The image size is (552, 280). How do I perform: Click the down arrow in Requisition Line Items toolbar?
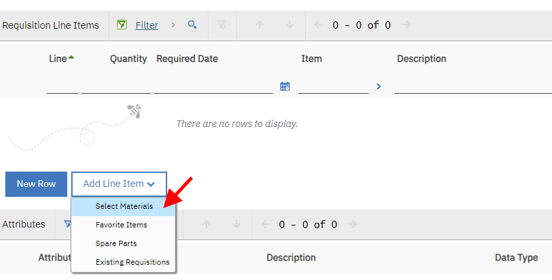point(290,25)
